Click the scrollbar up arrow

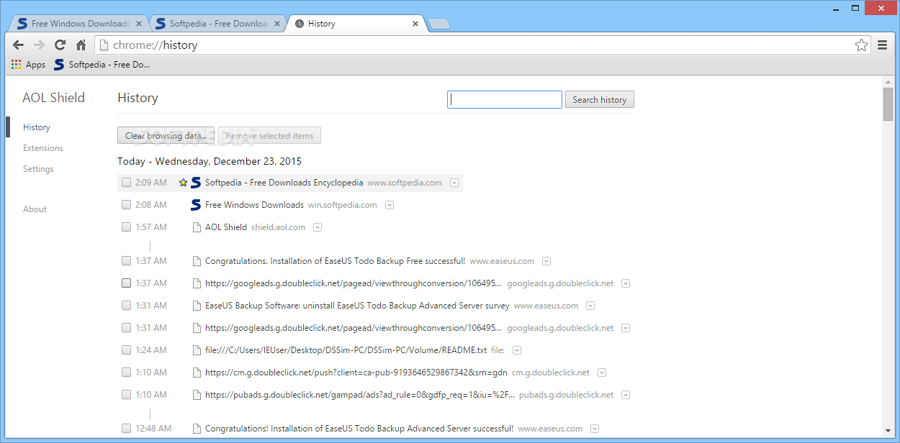tap(888, 82)
